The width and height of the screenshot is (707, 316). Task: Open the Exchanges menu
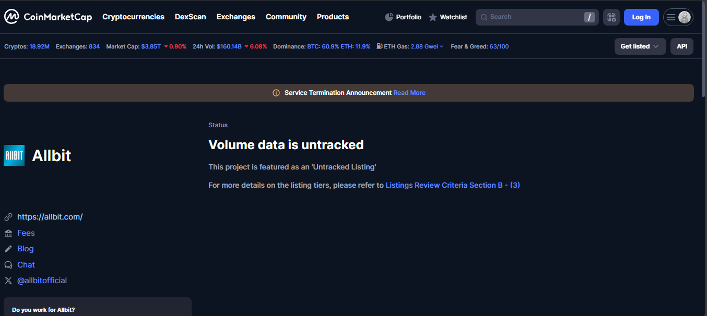[x=236, y=17]
